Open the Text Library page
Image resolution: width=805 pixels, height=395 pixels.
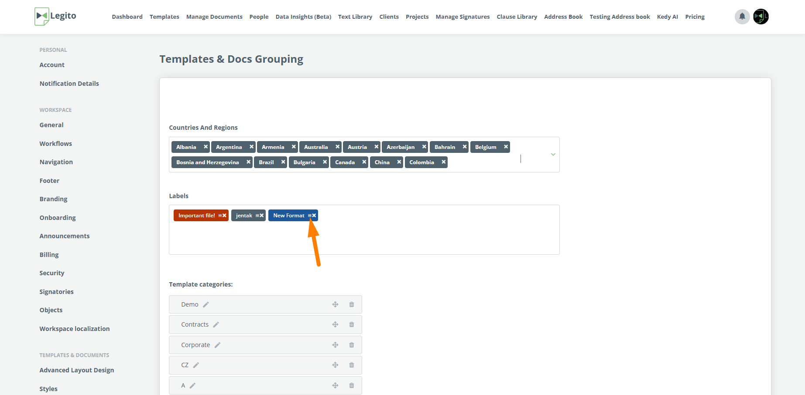coord(355,17)
